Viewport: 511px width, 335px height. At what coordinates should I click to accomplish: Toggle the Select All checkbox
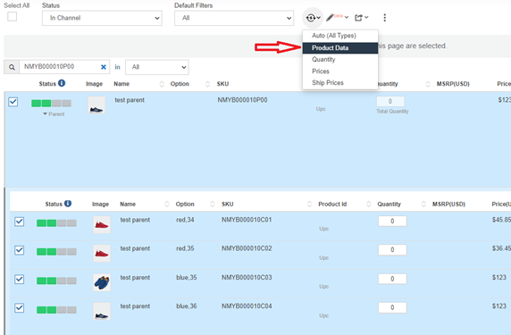pyautogui.click(x=12, y=17)
